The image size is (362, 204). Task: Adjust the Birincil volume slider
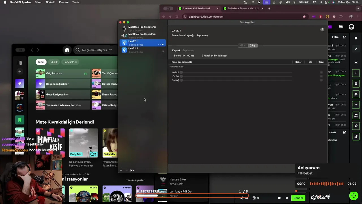pyautogui.click(x=236, y=72)
